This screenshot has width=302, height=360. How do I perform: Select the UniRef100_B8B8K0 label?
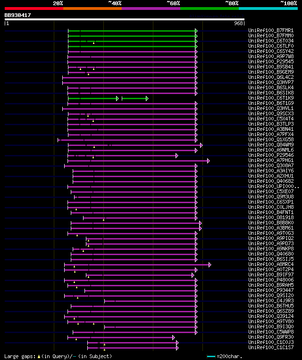(x=271, y=223)
